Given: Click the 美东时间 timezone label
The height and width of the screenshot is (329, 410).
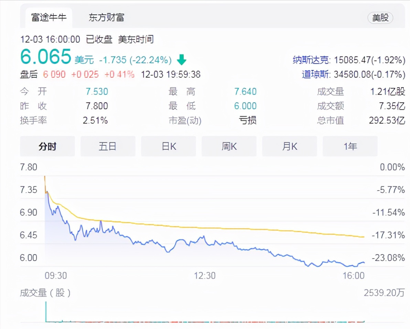Looking at the screenshot, I should [136, 39].
